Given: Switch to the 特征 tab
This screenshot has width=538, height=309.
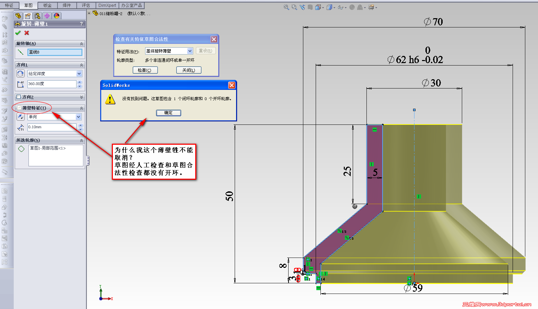Looking at the screenshot, I should (x=9, y=5).
